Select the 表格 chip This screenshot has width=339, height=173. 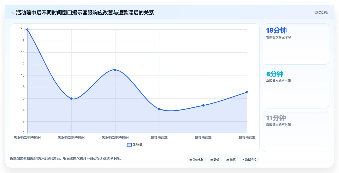[x=215, y=159]
